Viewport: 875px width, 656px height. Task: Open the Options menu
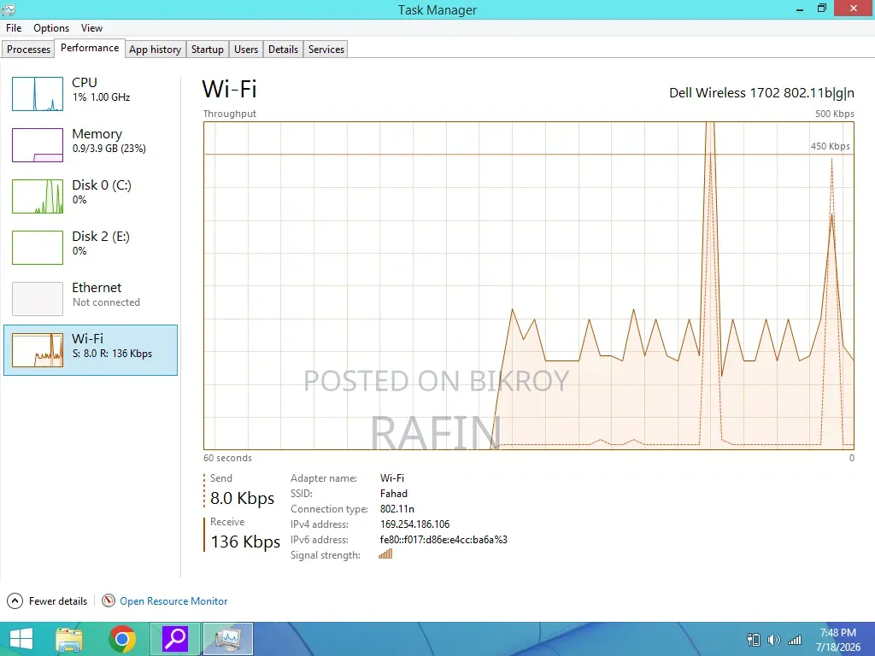(x=51, y=28)
